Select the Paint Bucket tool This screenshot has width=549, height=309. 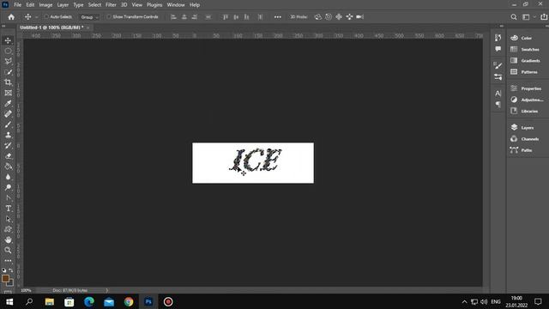(8, 167)
